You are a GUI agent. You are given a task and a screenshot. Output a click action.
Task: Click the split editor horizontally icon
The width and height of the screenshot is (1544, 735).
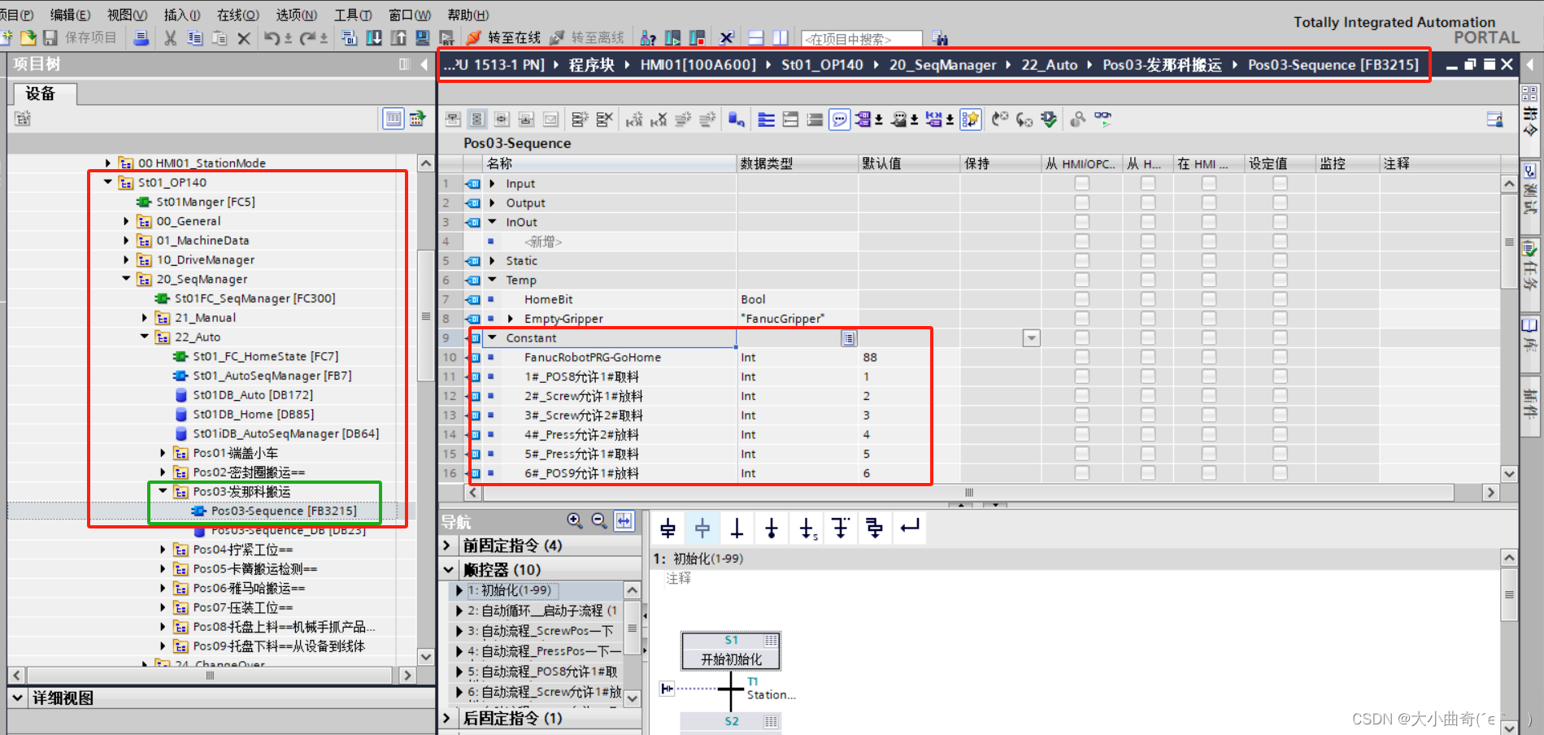[756, 37]
